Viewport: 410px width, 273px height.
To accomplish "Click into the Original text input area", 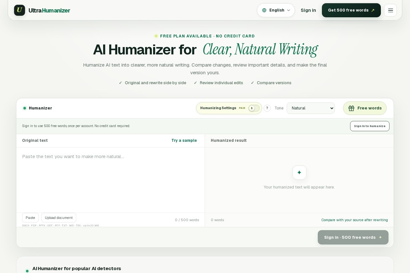I will click(x=111, y=180).
